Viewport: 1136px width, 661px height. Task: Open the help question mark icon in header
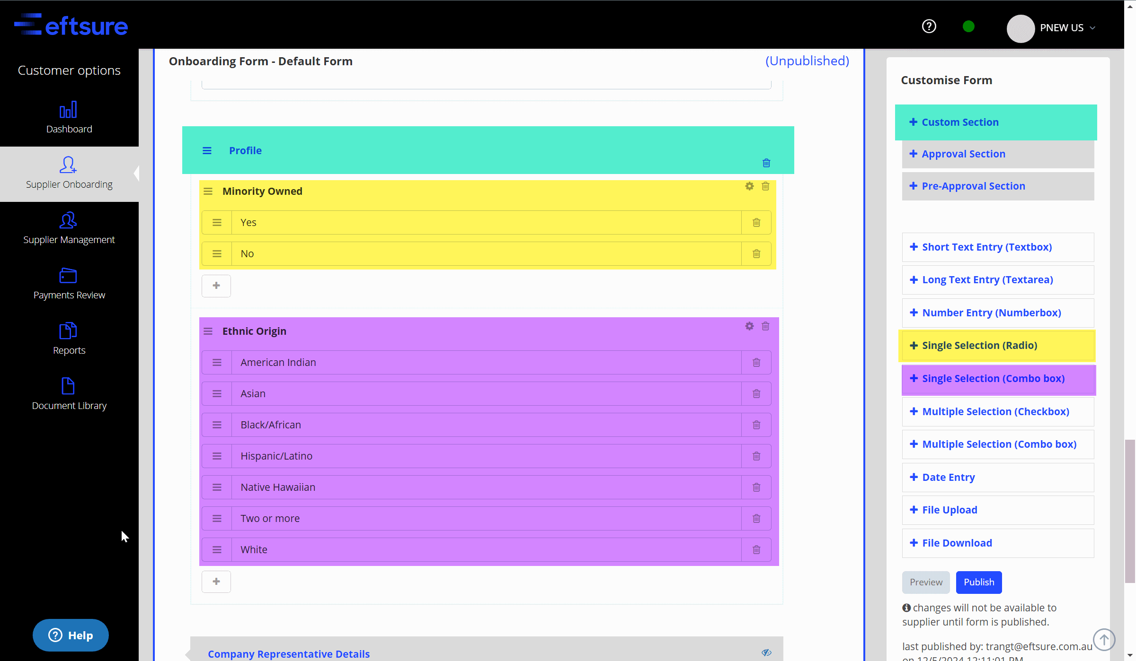coord(929,26)
